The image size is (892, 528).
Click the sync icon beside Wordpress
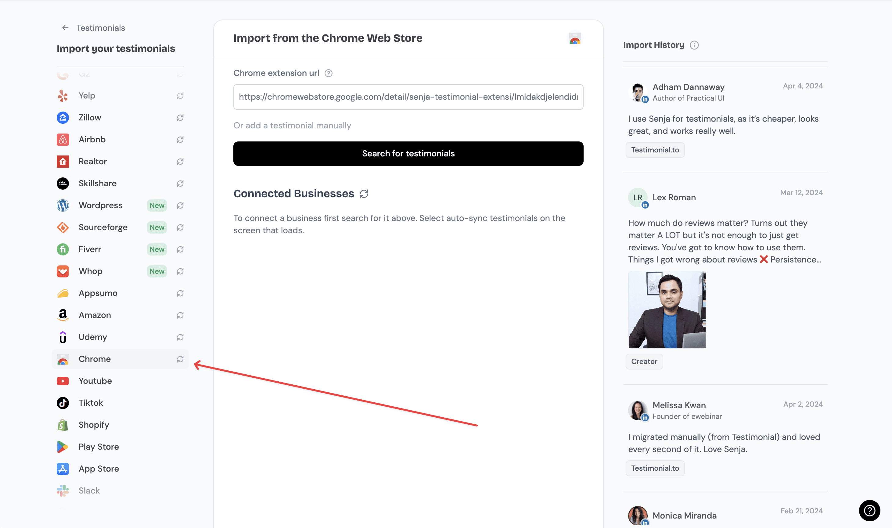coord(180,205)
